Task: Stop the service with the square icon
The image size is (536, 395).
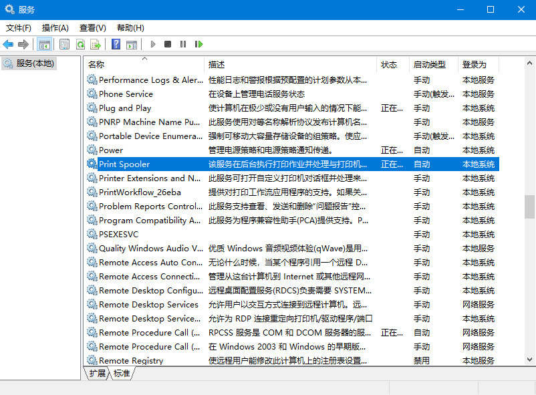Action: click(x=168, y=44)
